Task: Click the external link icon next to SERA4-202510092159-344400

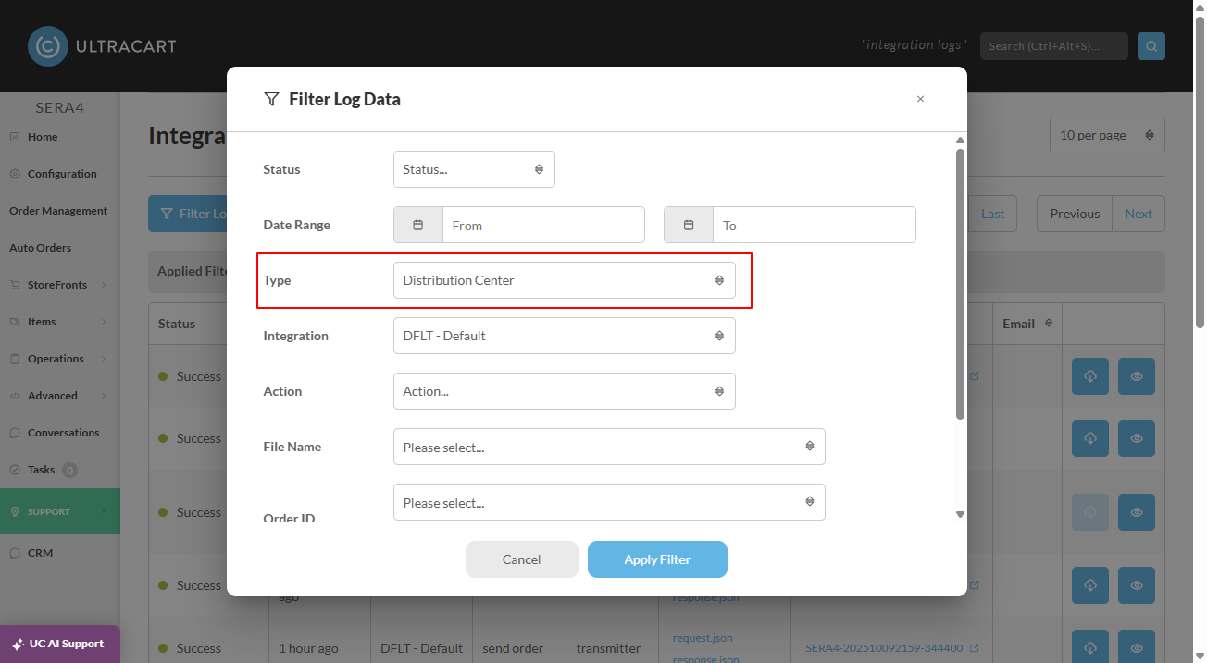Action: click(974, 648)
